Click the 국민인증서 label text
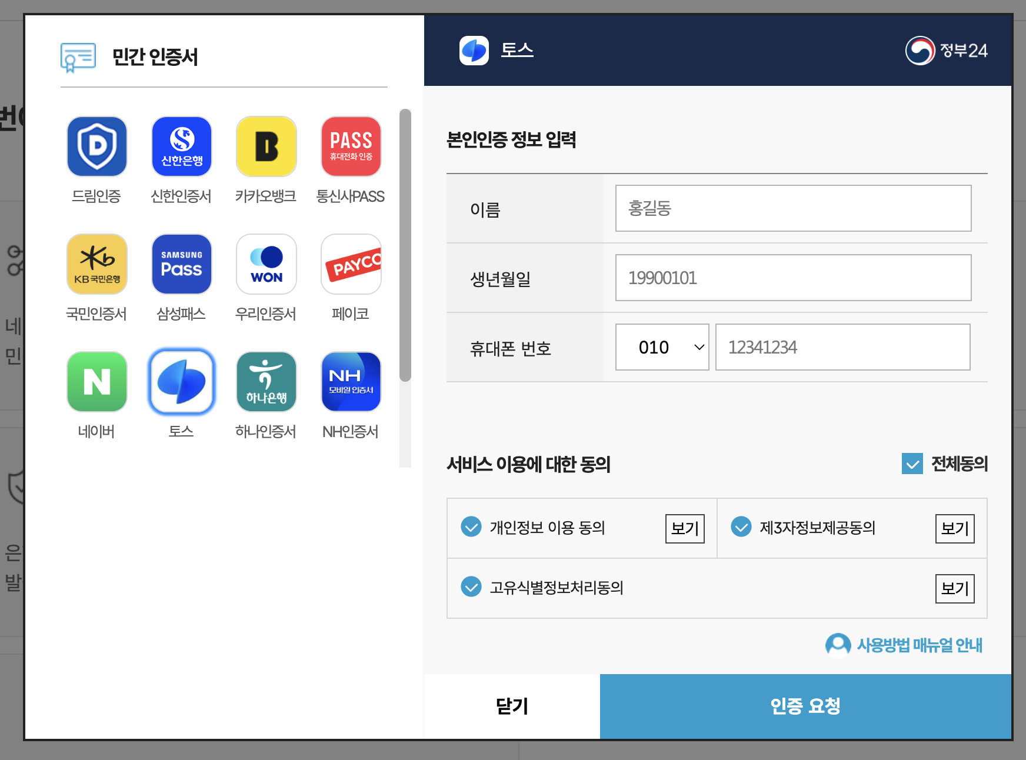1026x760 pixels. pyautogui.click(x=96, y=314)
